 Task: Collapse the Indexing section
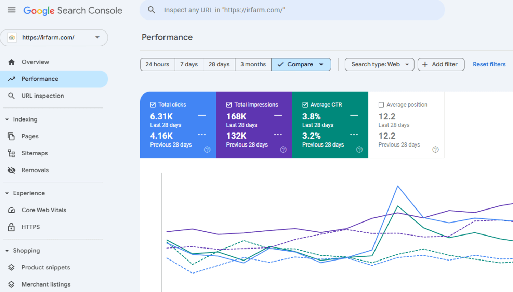(7, 119)
